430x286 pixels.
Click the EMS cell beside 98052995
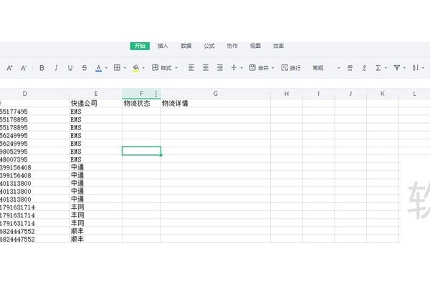coord(96,152)
